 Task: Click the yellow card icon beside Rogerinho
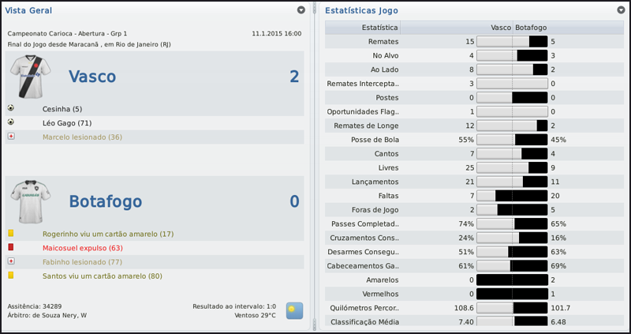click(11, 234)
